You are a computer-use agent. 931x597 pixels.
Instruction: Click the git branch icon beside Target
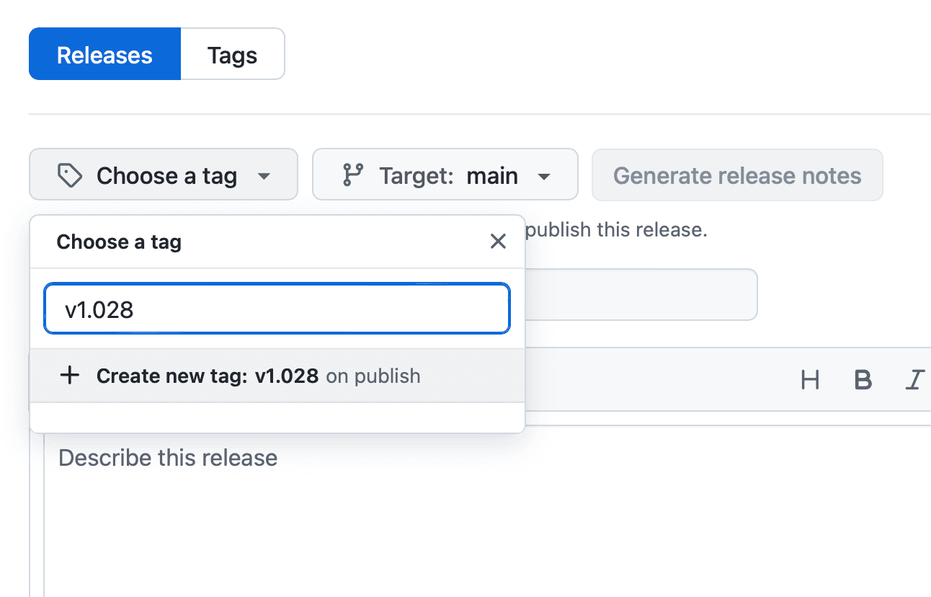[353, 175]
